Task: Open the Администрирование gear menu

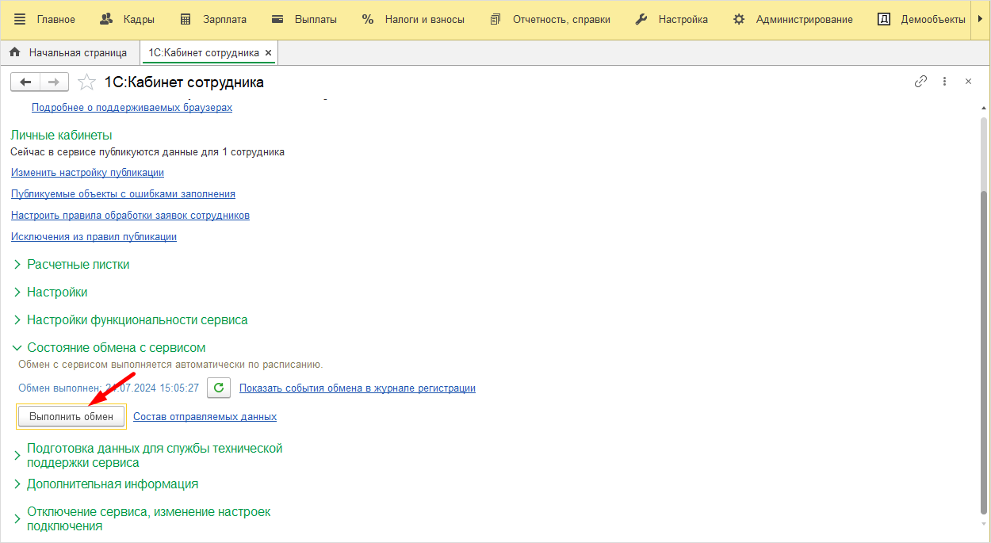Action: (793, 19)
